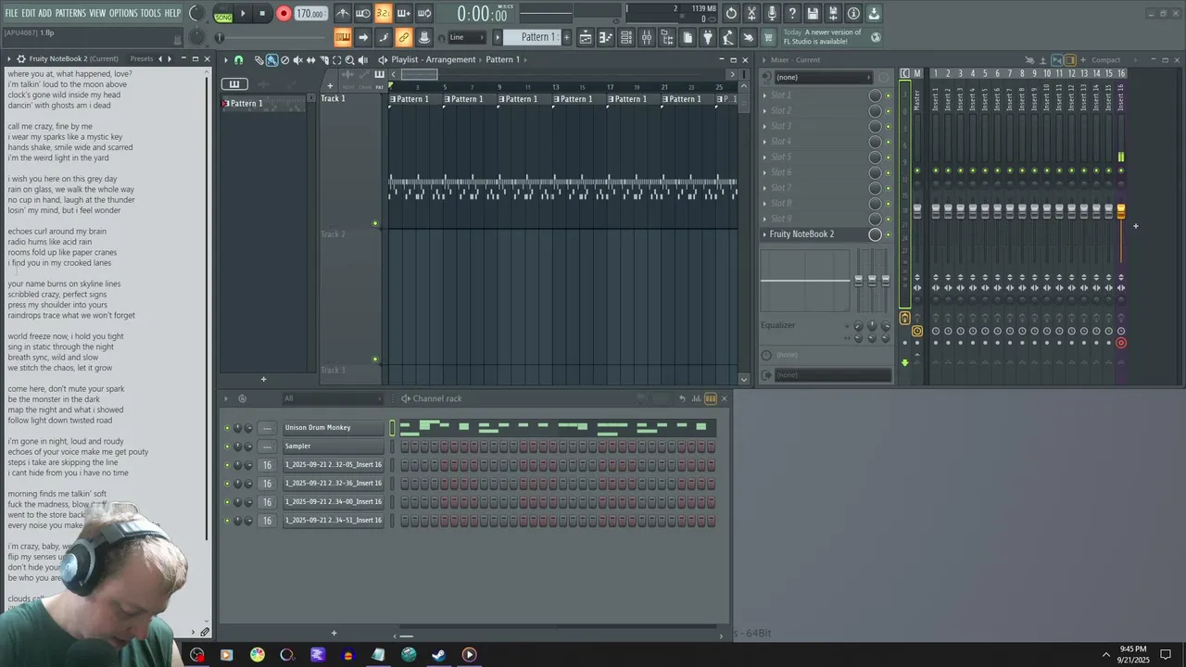Click the Save project floppy icon
Viewport: 1186px width, 667px height.
pos(813,13)
